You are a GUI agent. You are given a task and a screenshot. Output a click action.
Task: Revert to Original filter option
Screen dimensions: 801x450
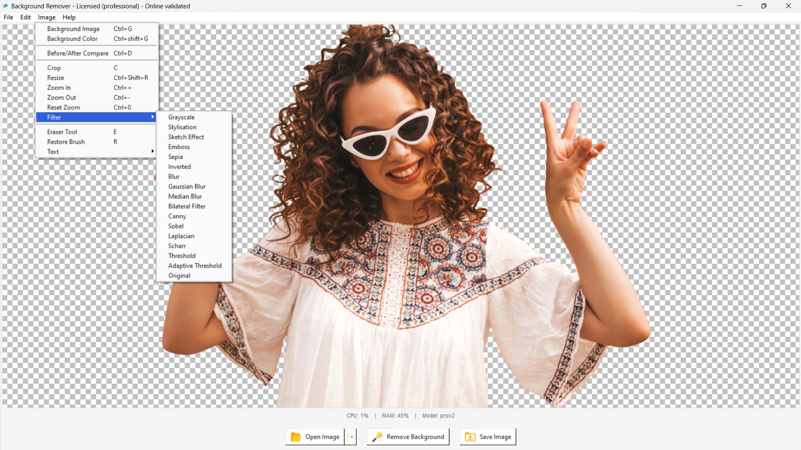coord(179,276)
